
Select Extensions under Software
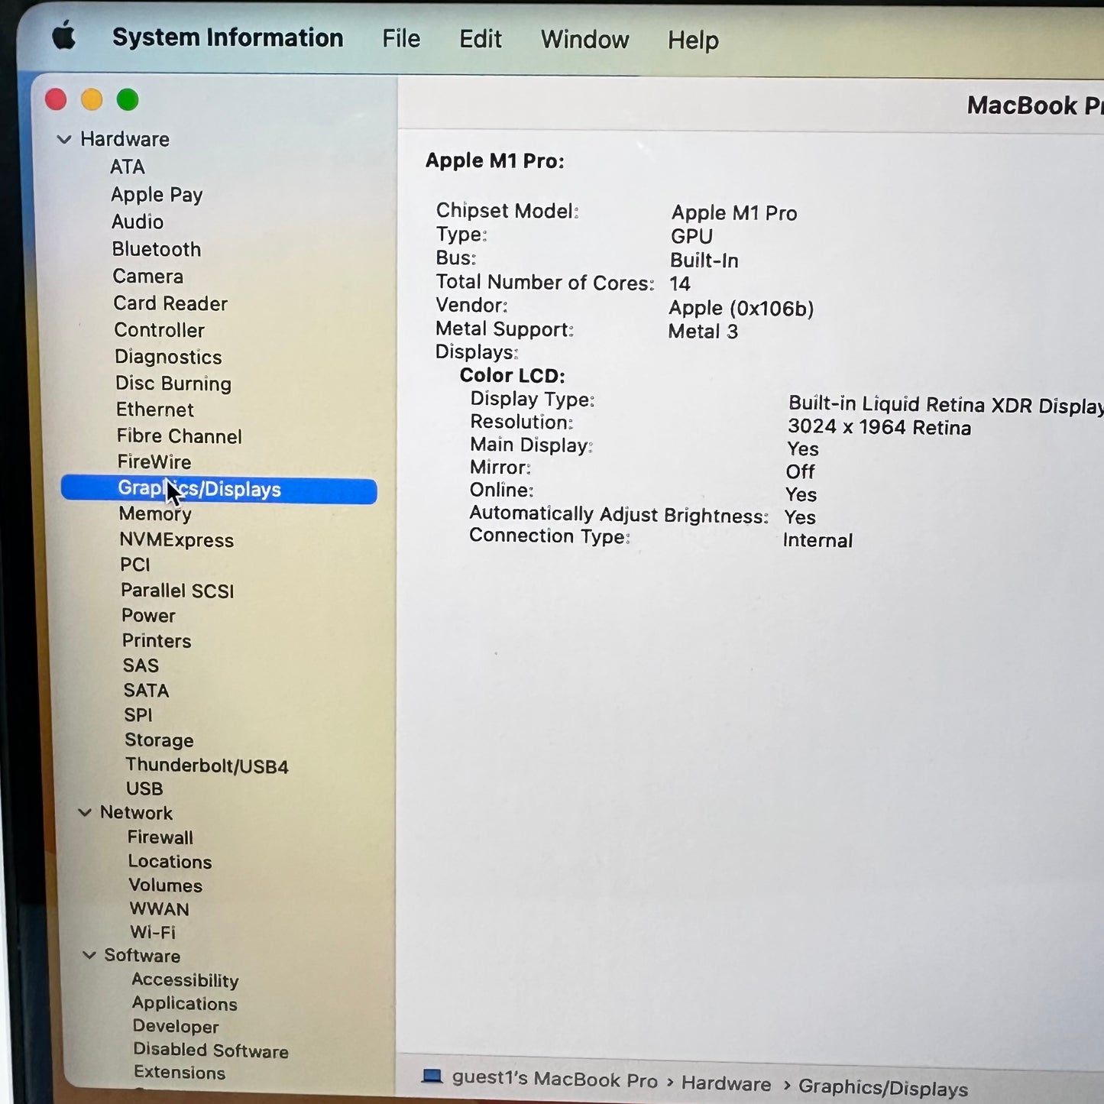coord(180,1073)
